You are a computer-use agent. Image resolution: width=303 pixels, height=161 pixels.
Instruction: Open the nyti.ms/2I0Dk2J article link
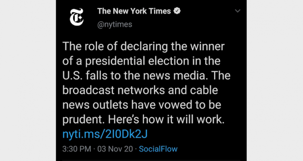tap(105, 134)
